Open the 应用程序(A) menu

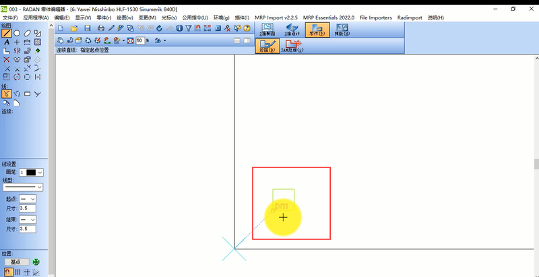tap(36, 18)
